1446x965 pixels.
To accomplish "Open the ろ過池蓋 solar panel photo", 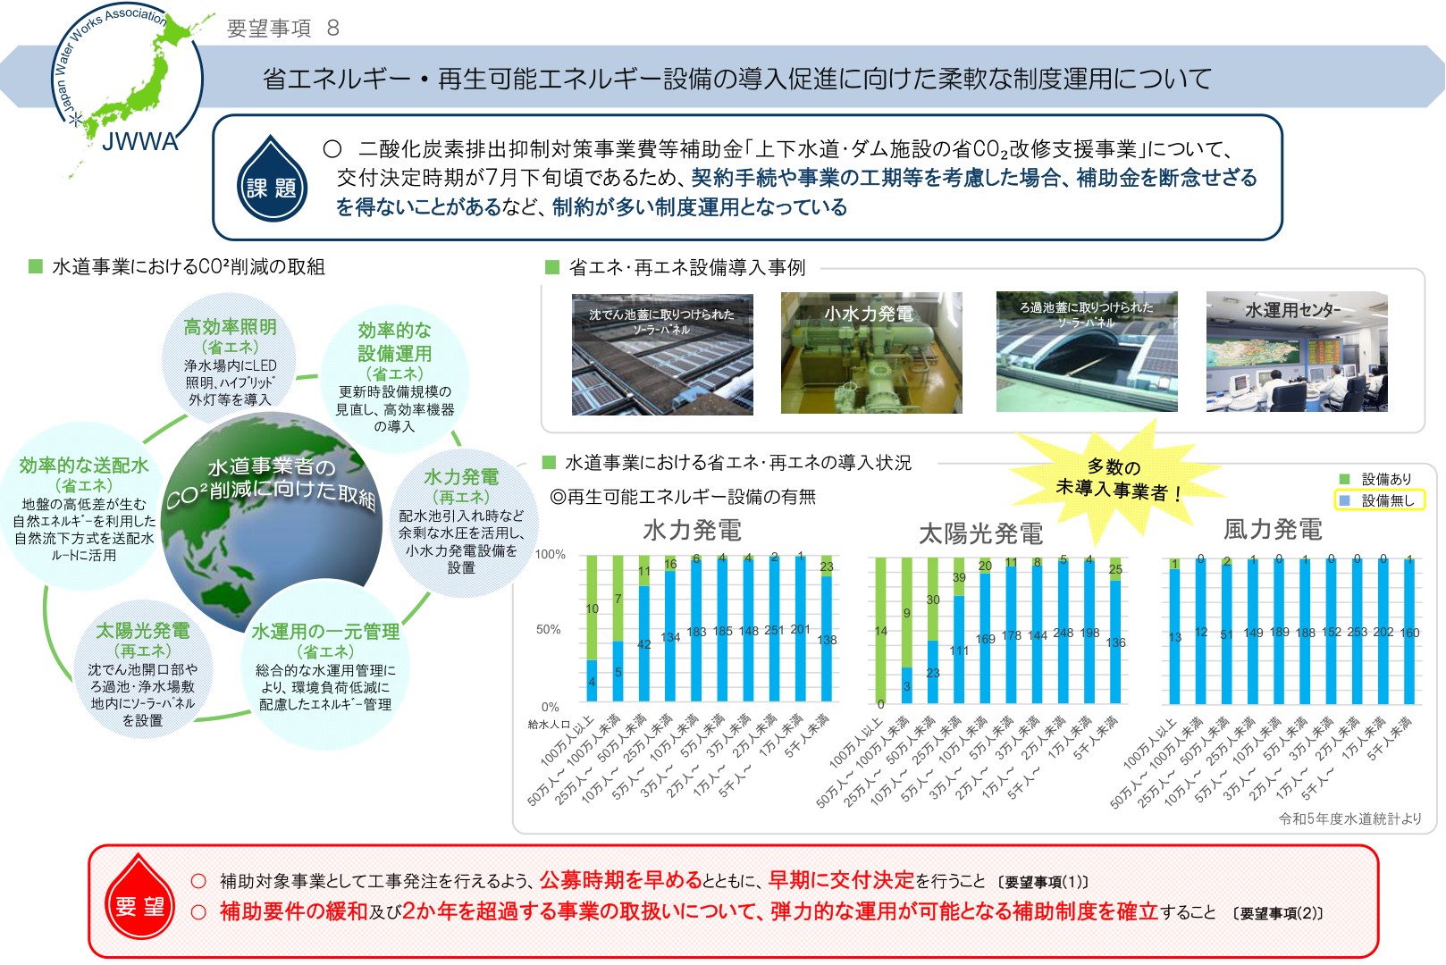I will (1086, 351).
